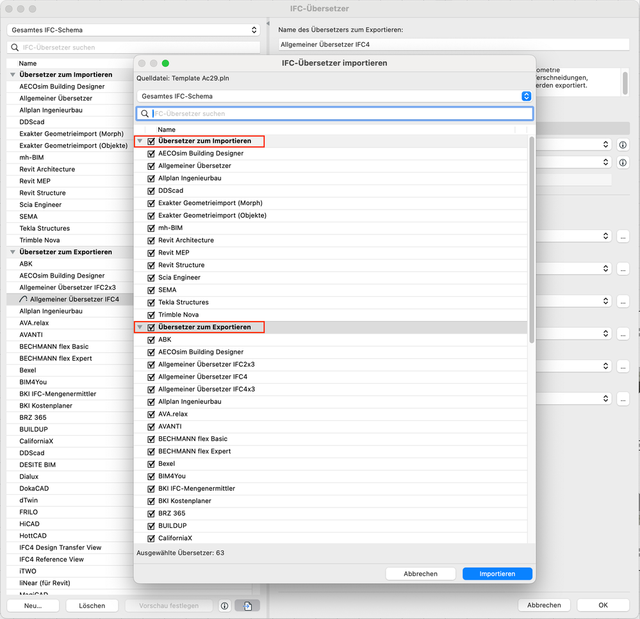Uncheck the DDScad import translator checkbox
Viewport: 640px width, 619px height.
(151, 191)
